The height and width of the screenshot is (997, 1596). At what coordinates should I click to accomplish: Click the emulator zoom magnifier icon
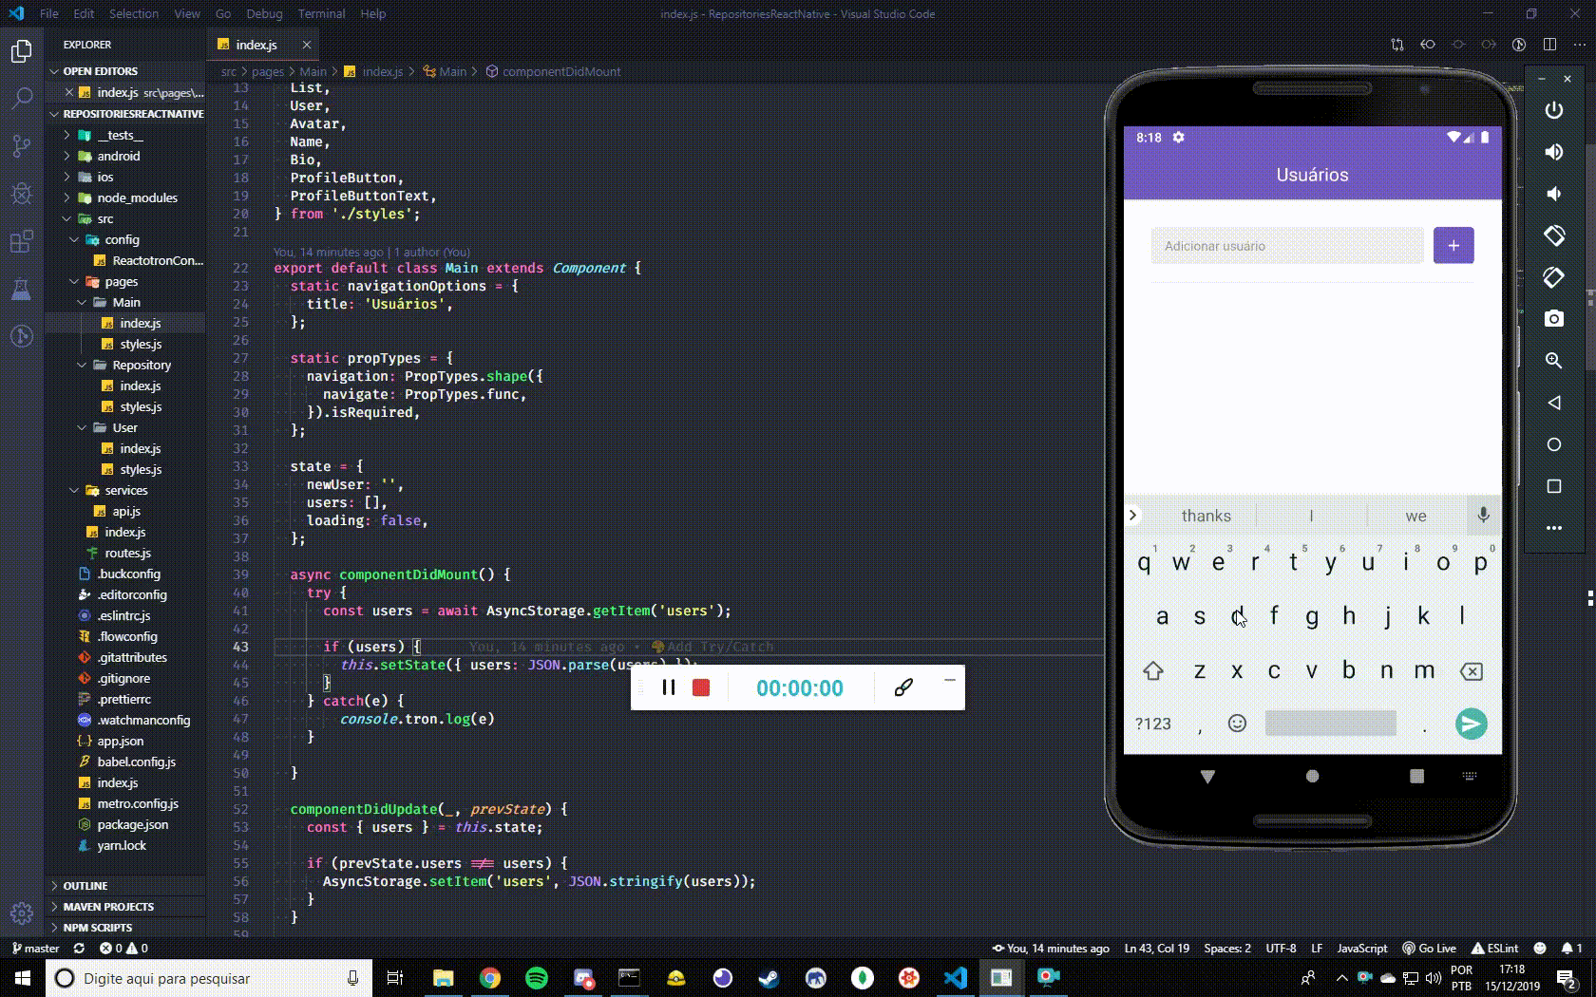(1554, 361)
